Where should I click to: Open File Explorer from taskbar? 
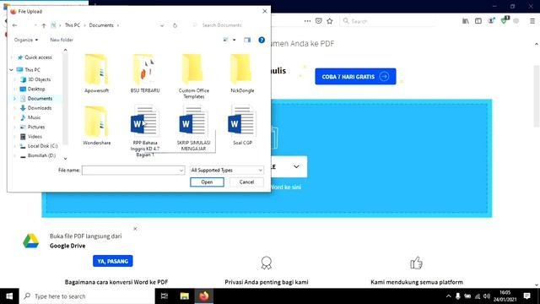184,296
